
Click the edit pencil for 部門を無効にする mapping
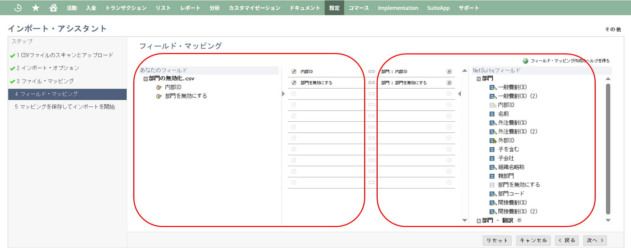[294, 83]
